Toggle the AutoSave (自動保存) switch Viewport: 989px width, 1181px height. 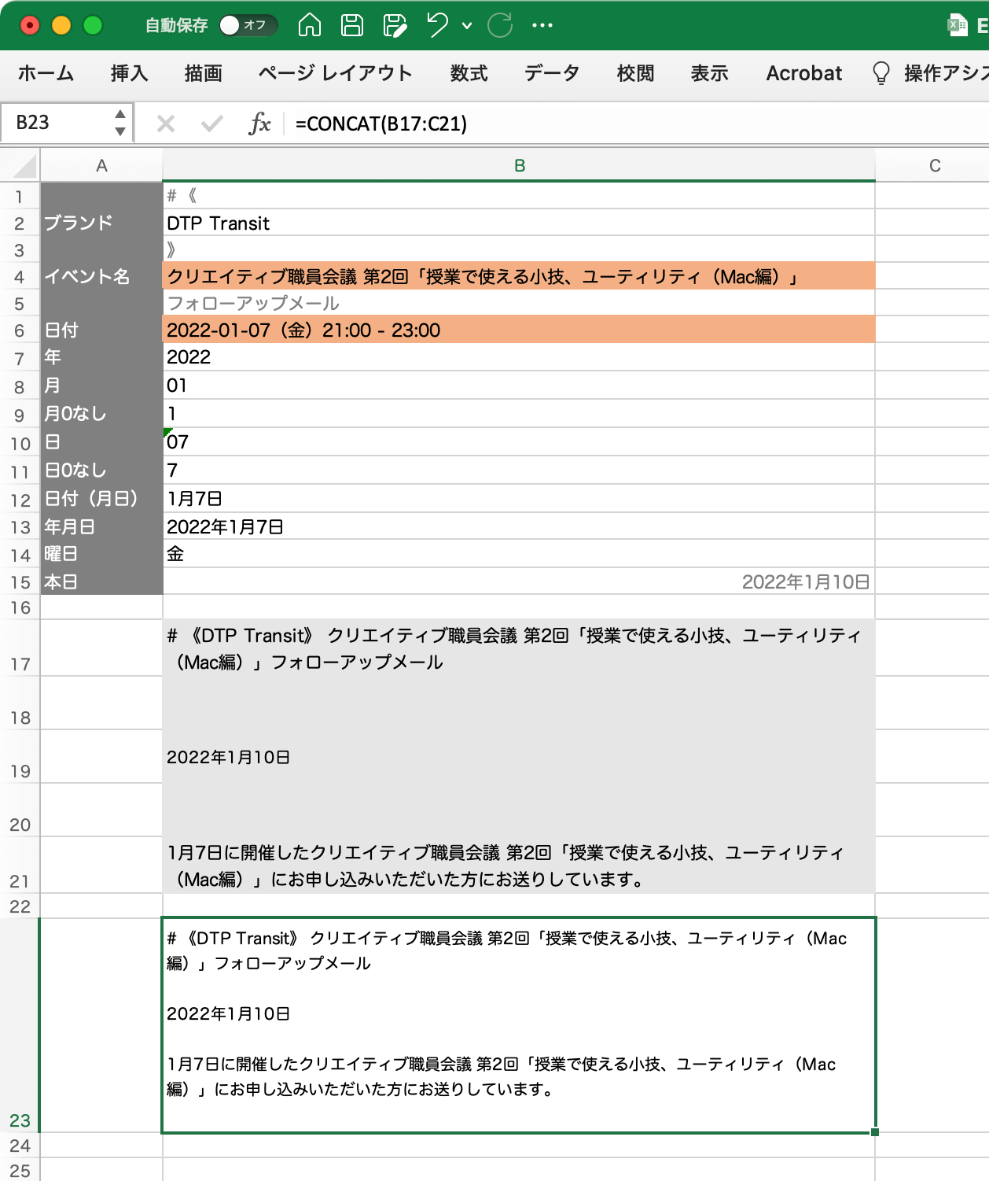coord(248,25)
